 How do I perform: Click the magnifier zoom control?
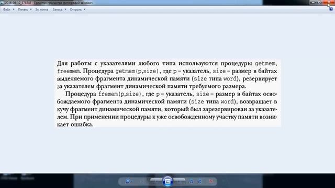click(129, 181)
